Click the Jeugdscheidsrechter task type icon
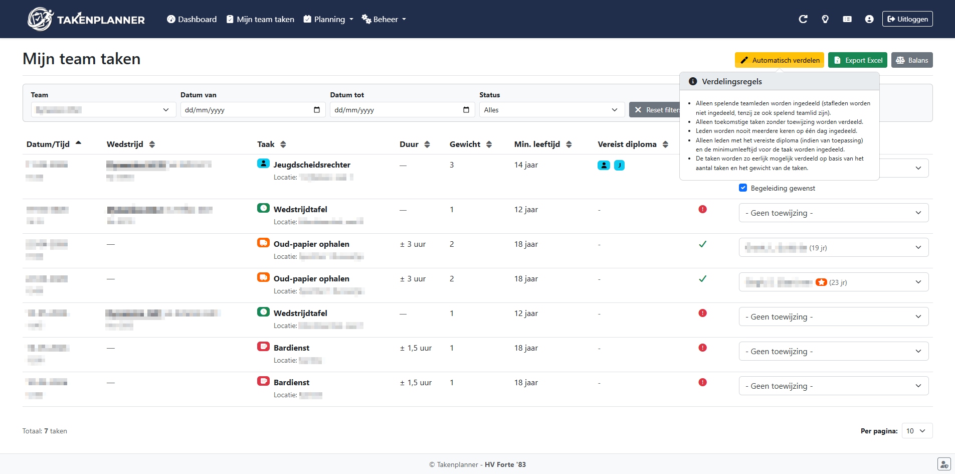The image size is (955, 474). coord(263,164)
